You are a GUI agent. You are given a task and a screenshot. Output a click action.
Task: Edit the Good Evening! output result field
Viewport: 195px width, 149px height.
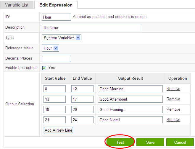tap(130, 109)
